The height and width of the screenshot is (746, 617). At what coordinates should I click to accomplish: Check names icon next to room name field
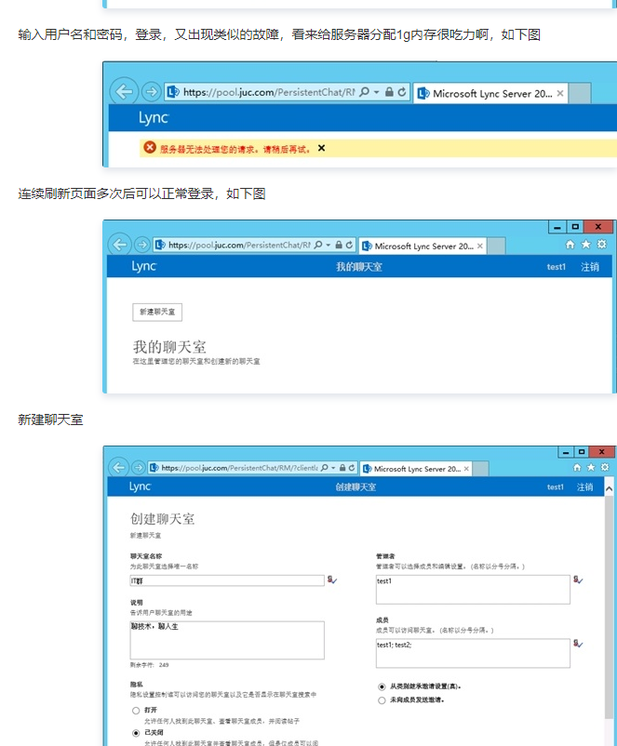tap(332, 579)
